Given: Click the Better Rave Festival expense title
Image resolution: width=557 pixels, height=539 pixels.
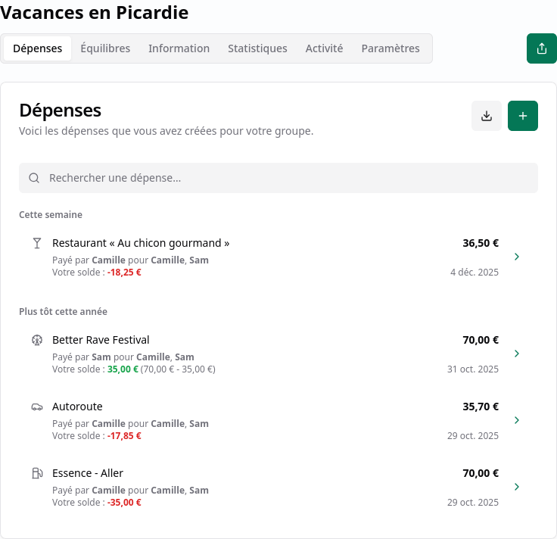Looking at the screenshot, I should coord(101,340).
